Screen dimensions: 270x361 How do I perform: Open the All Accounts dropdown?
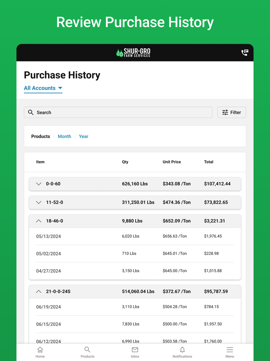(43, 88)
